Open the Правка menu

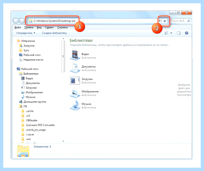pyautogui.click(x=29, y=27)
